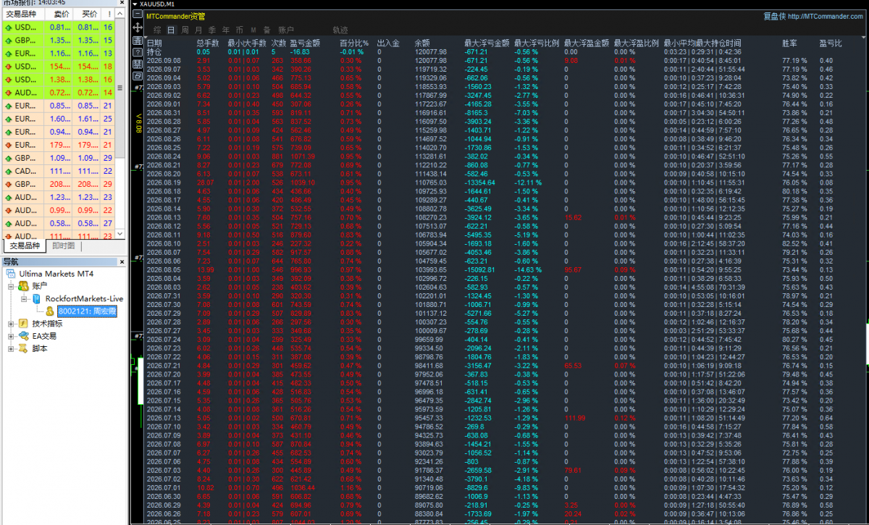This screenshot has height=525, width=869.
Task: Click the red down arrow on USD 154 row
Action: click(9, 67)
